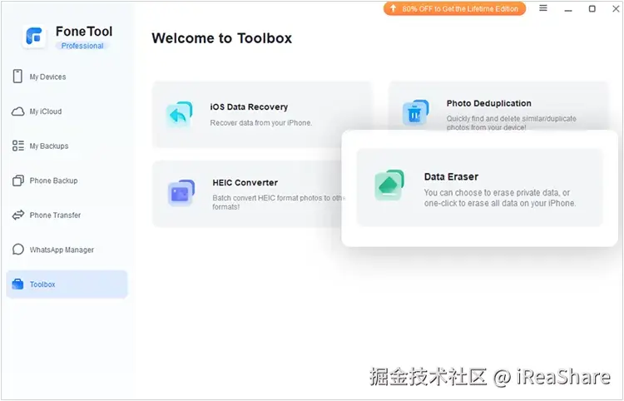
Task: Click the iOS Data Recovery arrow icon
Action: click(180, 114)
